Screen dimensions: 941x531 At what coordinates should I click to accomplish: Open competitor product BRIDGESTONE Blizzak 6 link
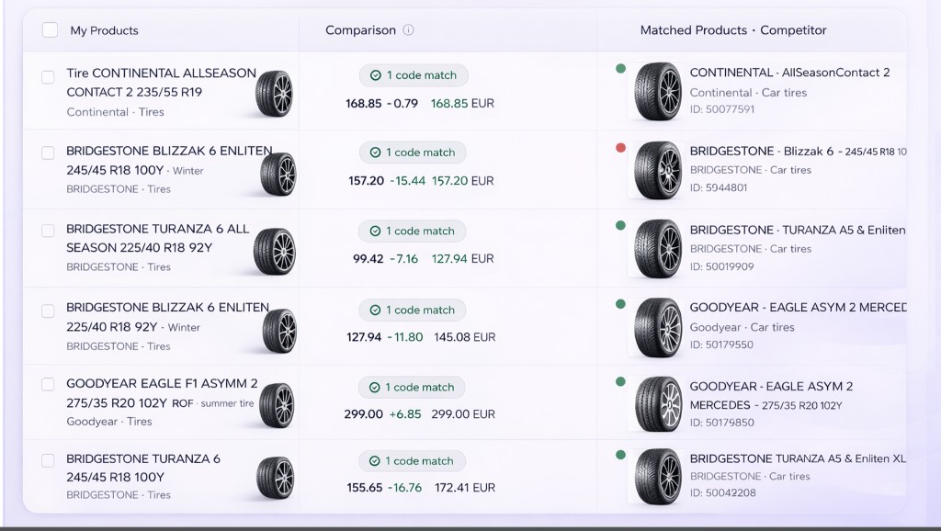(x=760, y=151)
